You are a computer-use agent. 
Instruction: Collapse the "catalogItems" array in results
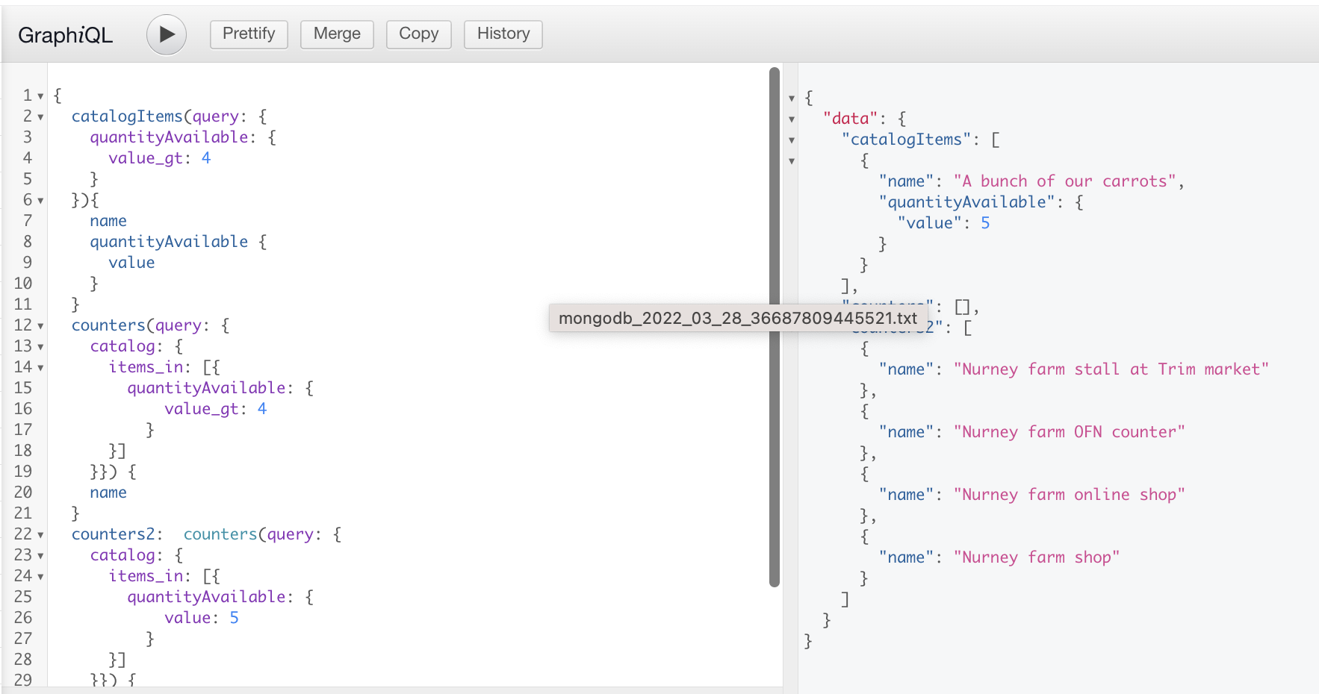[x=792, y=140]
